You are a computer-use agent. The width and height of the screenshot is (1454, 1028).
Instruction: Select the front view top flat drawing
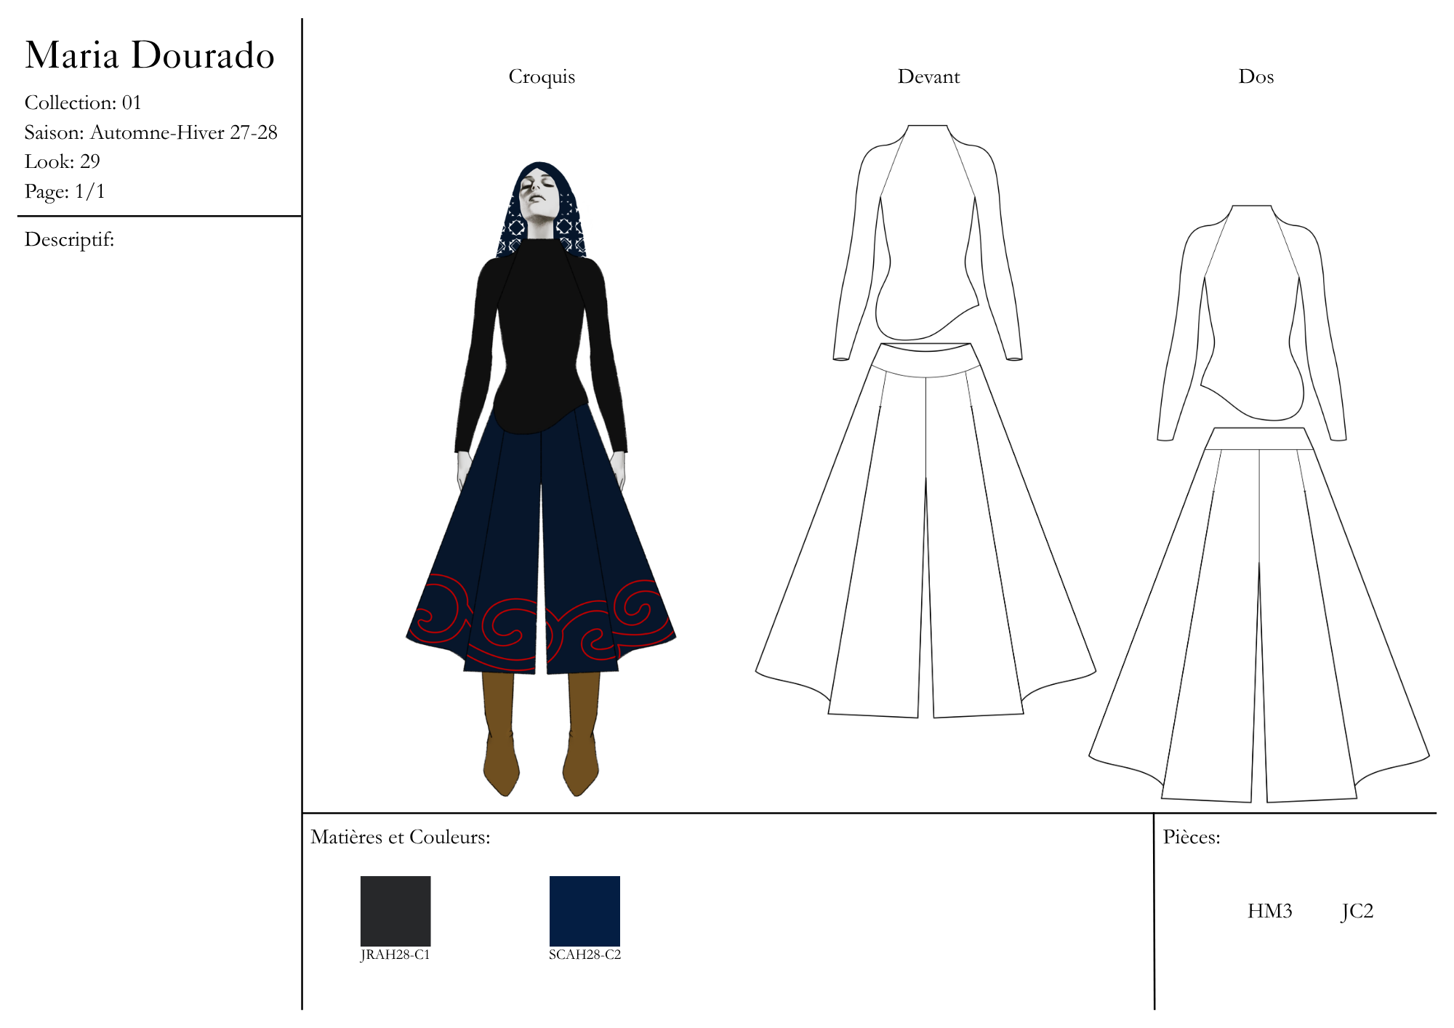coord(928,243)
